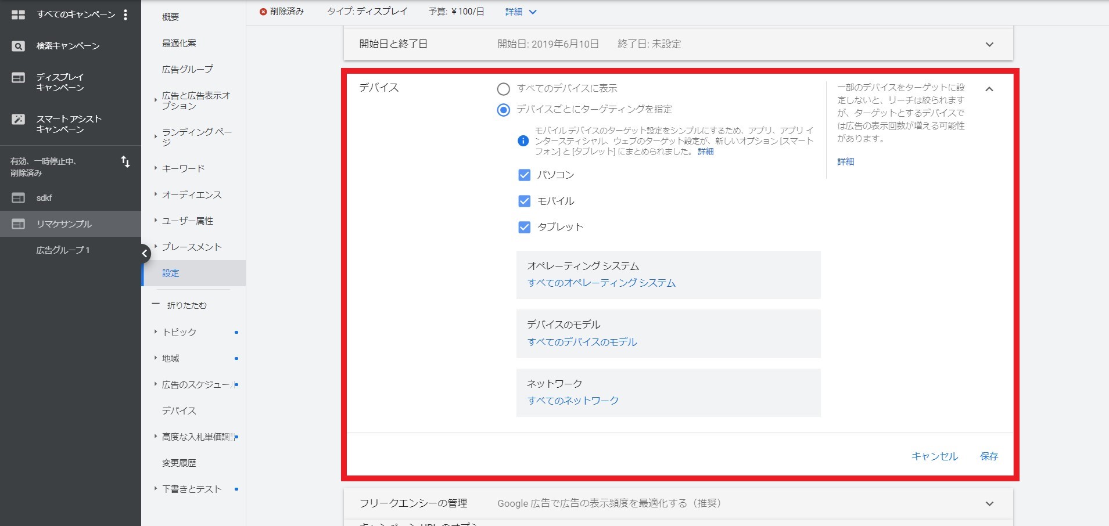Open 下書きとテスト page
The image size is (1109, 526).
coord(192,489)
